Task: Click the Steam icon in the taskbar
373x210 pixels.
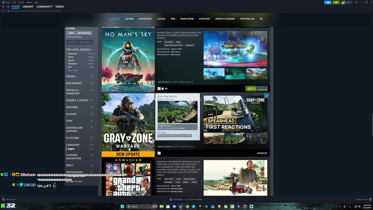Action: 181,206
